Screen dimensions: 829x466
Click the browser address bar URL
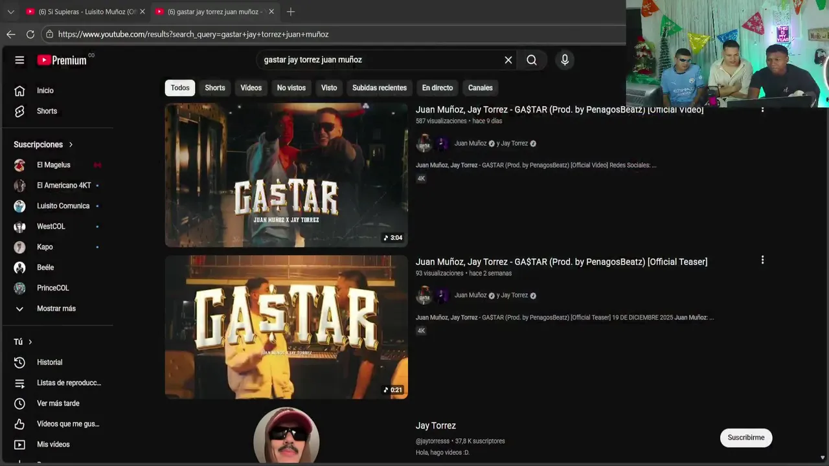pos(193,34)
